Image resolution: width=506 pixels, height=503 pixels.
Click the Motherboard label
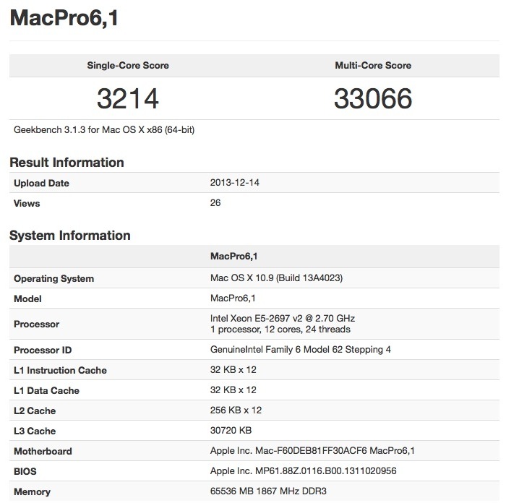(43, 452)
